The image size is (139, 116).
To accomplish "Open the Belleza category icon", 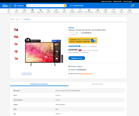I will coord(16,11).
